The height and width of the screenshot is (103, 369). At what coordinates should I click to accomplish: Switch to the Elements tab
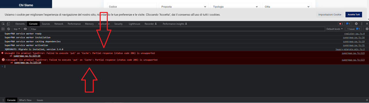click(20, 24)
